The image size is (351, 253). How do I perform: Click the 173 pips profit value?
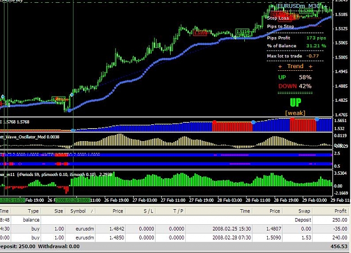click(316, 38)
